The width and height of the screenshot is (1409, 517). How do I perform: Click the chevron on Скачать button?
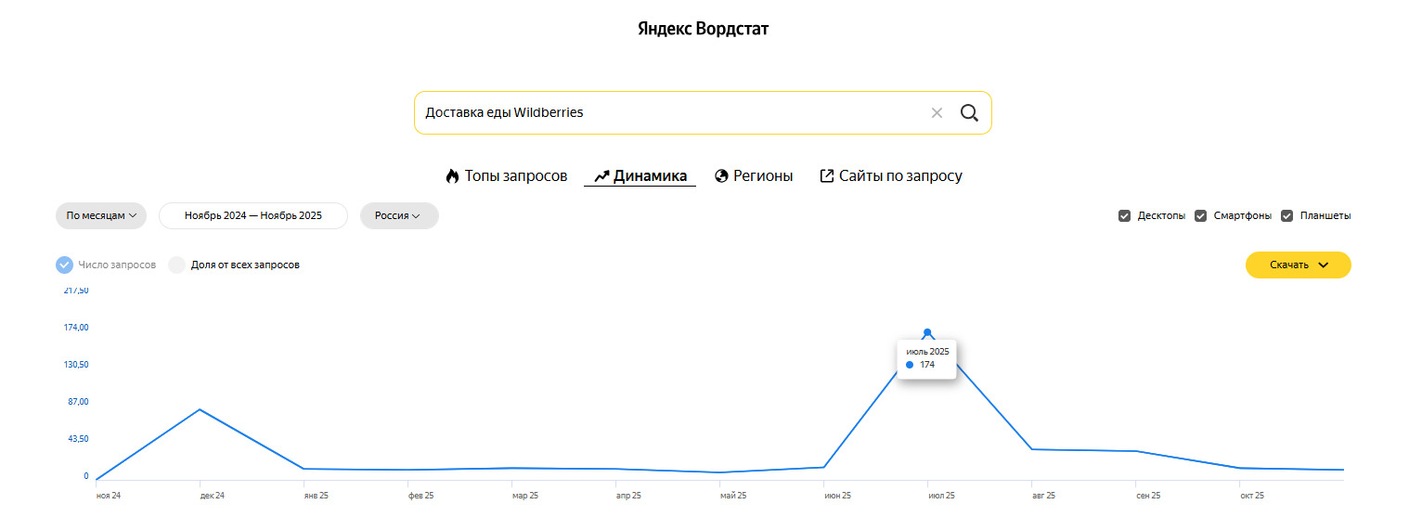1324,265
